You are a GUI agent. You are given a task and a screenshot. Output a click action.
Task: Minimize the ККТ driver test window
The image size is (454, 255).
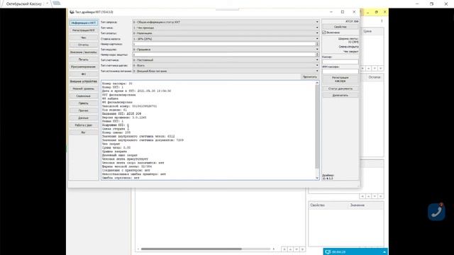pyautogui.click(x=331, y=12)
